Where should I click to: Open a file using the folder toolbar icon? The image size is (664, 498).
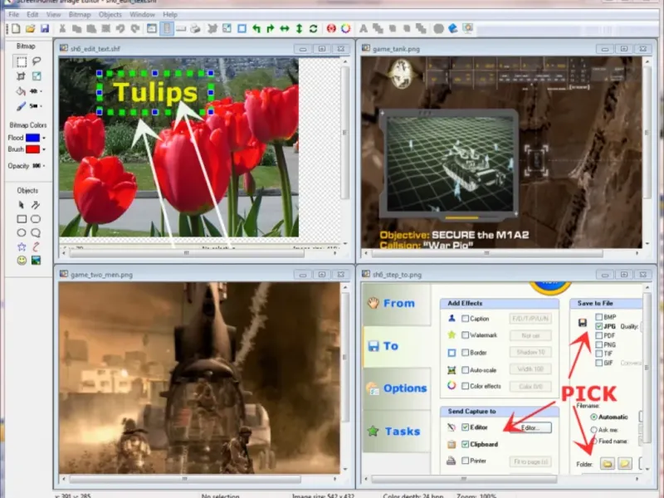point(30,28)
